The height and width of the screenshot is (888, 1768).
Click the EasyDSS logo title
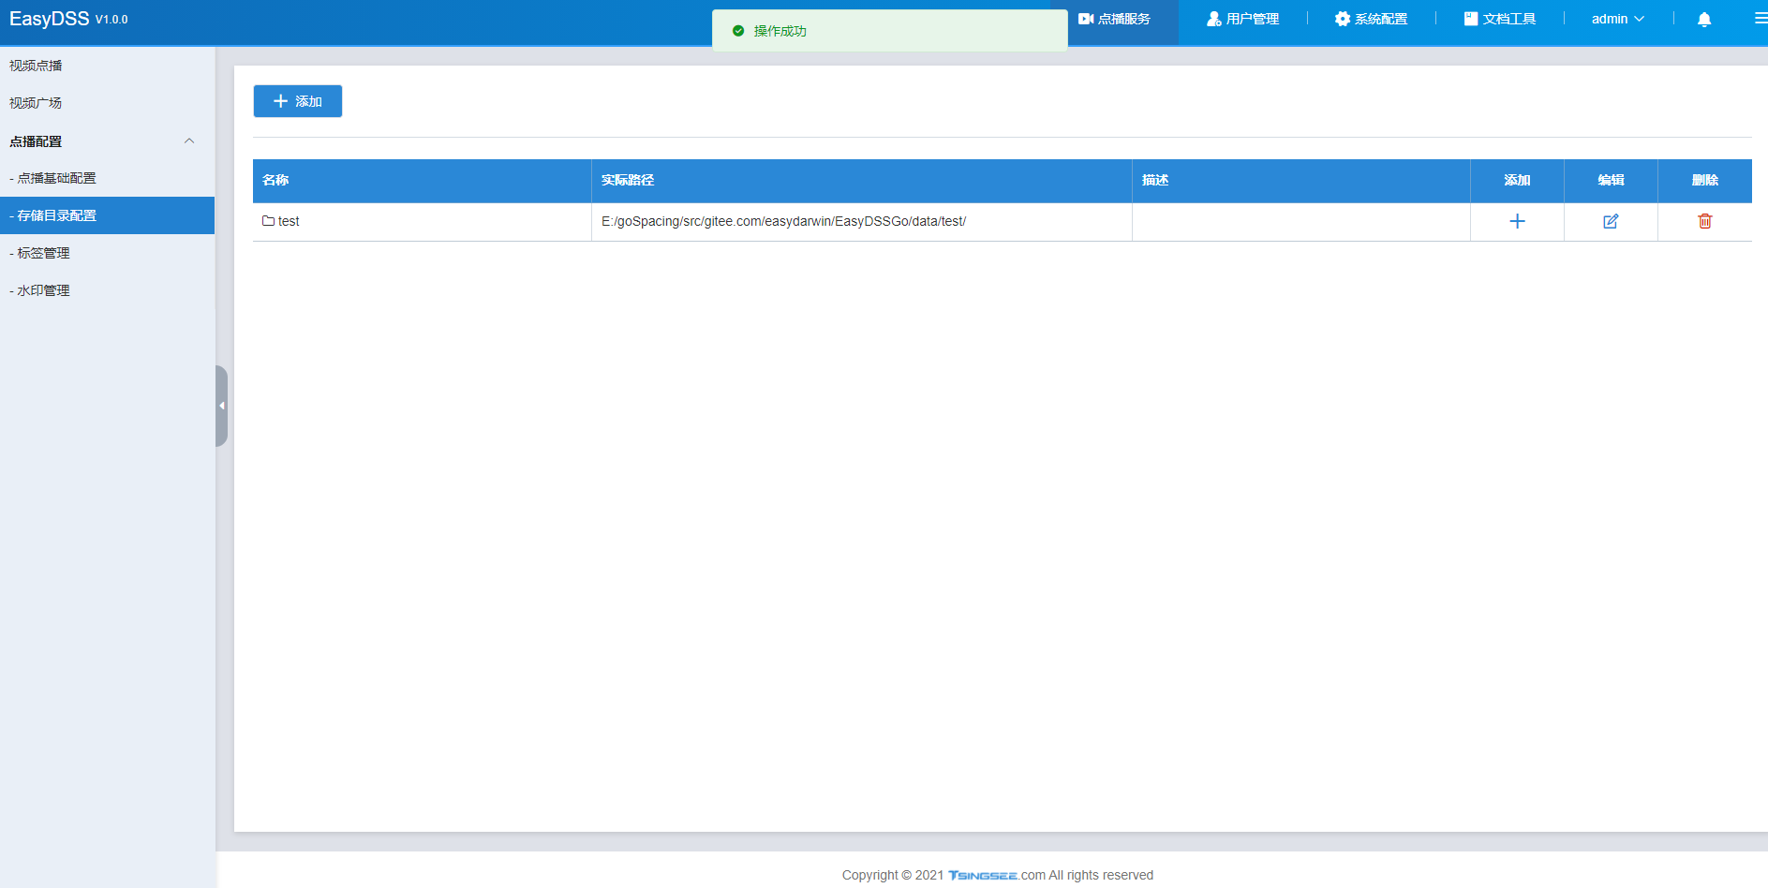coord(50,19)
